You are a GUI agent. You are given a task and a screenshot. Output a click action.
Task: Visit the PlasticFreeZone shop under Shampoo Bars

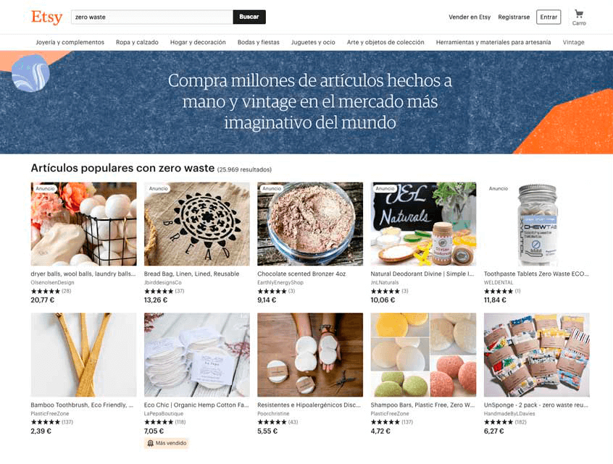pyautogui.click(x=390, y=413)
